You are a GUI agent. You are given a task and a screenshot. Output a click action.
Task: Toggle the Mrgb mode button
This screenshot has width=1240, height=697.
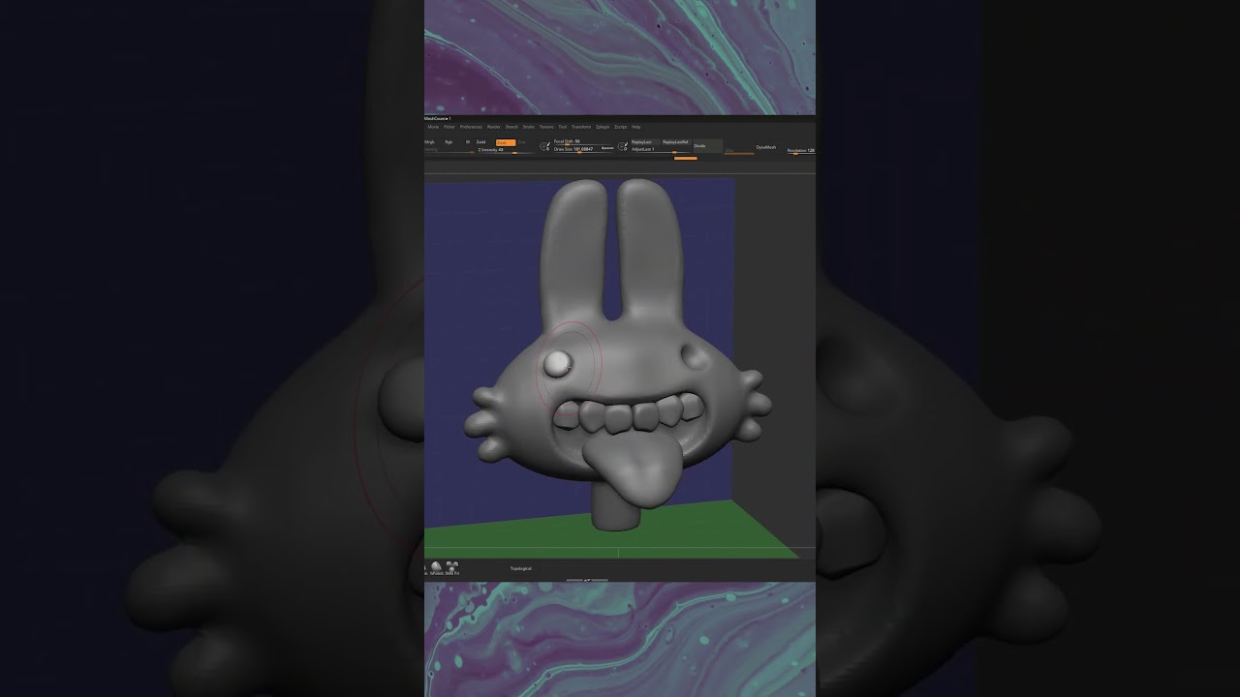click(429, 142)
